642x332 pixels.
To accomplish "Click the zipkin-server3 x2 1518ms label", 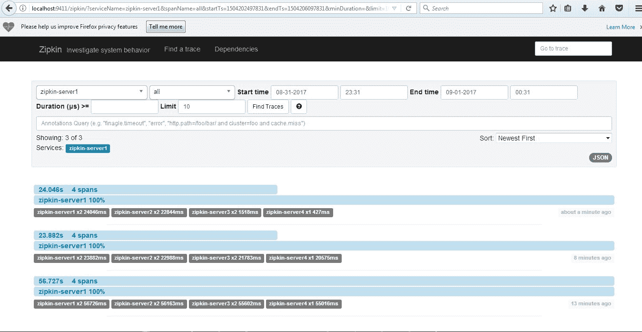I will pos(225,212).
